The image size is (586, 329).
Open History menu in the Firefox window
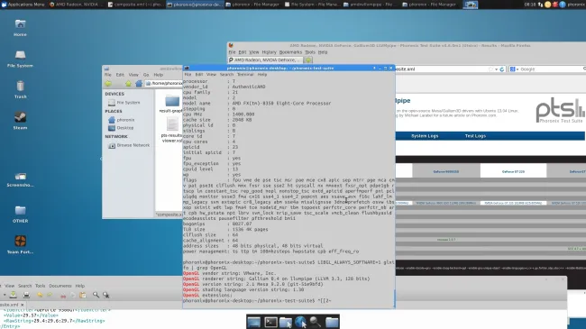[x=269, y=52]
